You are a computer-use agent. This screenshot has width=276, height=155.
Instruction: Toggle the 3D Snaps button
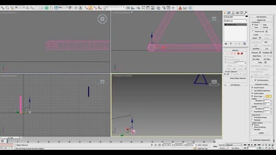pos(86,8)
